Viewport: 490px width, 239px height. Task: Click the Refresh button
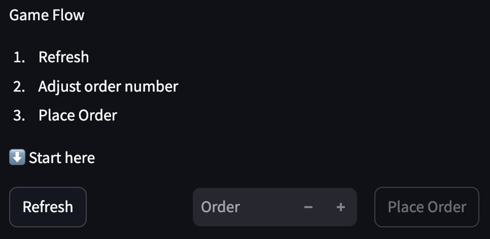tap(48, 207)
